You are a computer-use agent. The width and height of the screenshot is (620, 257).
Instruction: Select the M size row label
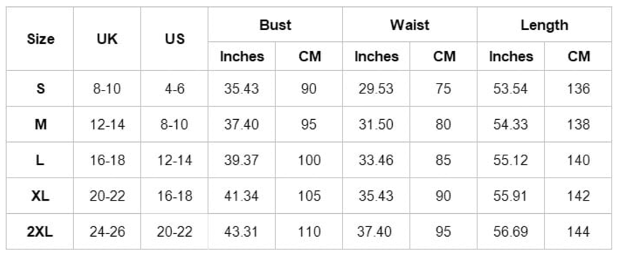click(41, 125)
